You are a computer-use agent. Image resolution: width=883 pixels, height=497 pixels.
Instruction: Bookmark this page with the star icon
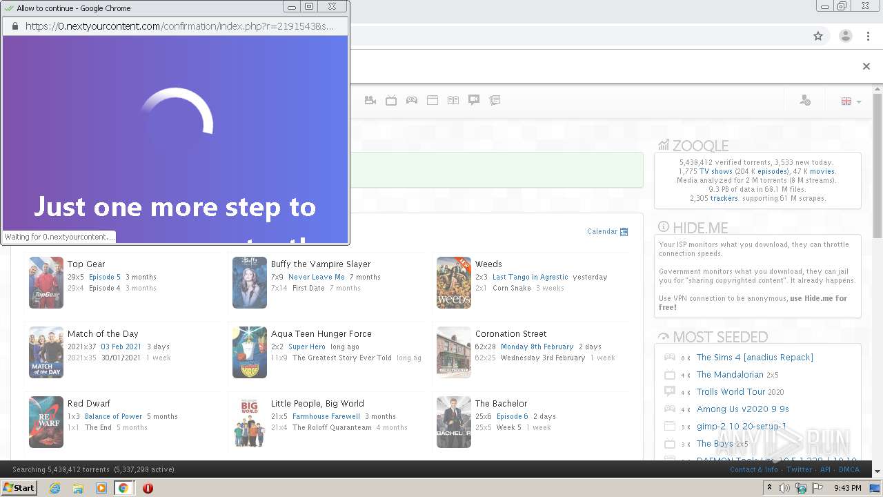pos(818,36)
